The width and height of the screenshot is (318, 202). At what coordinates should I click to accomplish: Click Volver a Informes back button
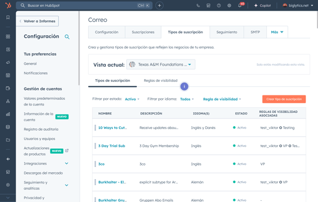point(38,21)
